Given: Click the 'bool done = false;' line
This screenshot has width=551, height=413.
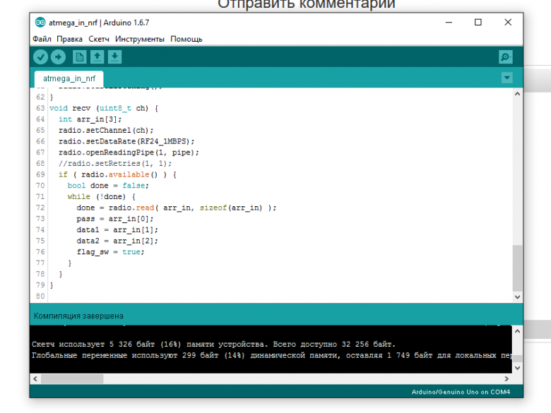Looking at the screenshot, I should click(x=108, y=186).
